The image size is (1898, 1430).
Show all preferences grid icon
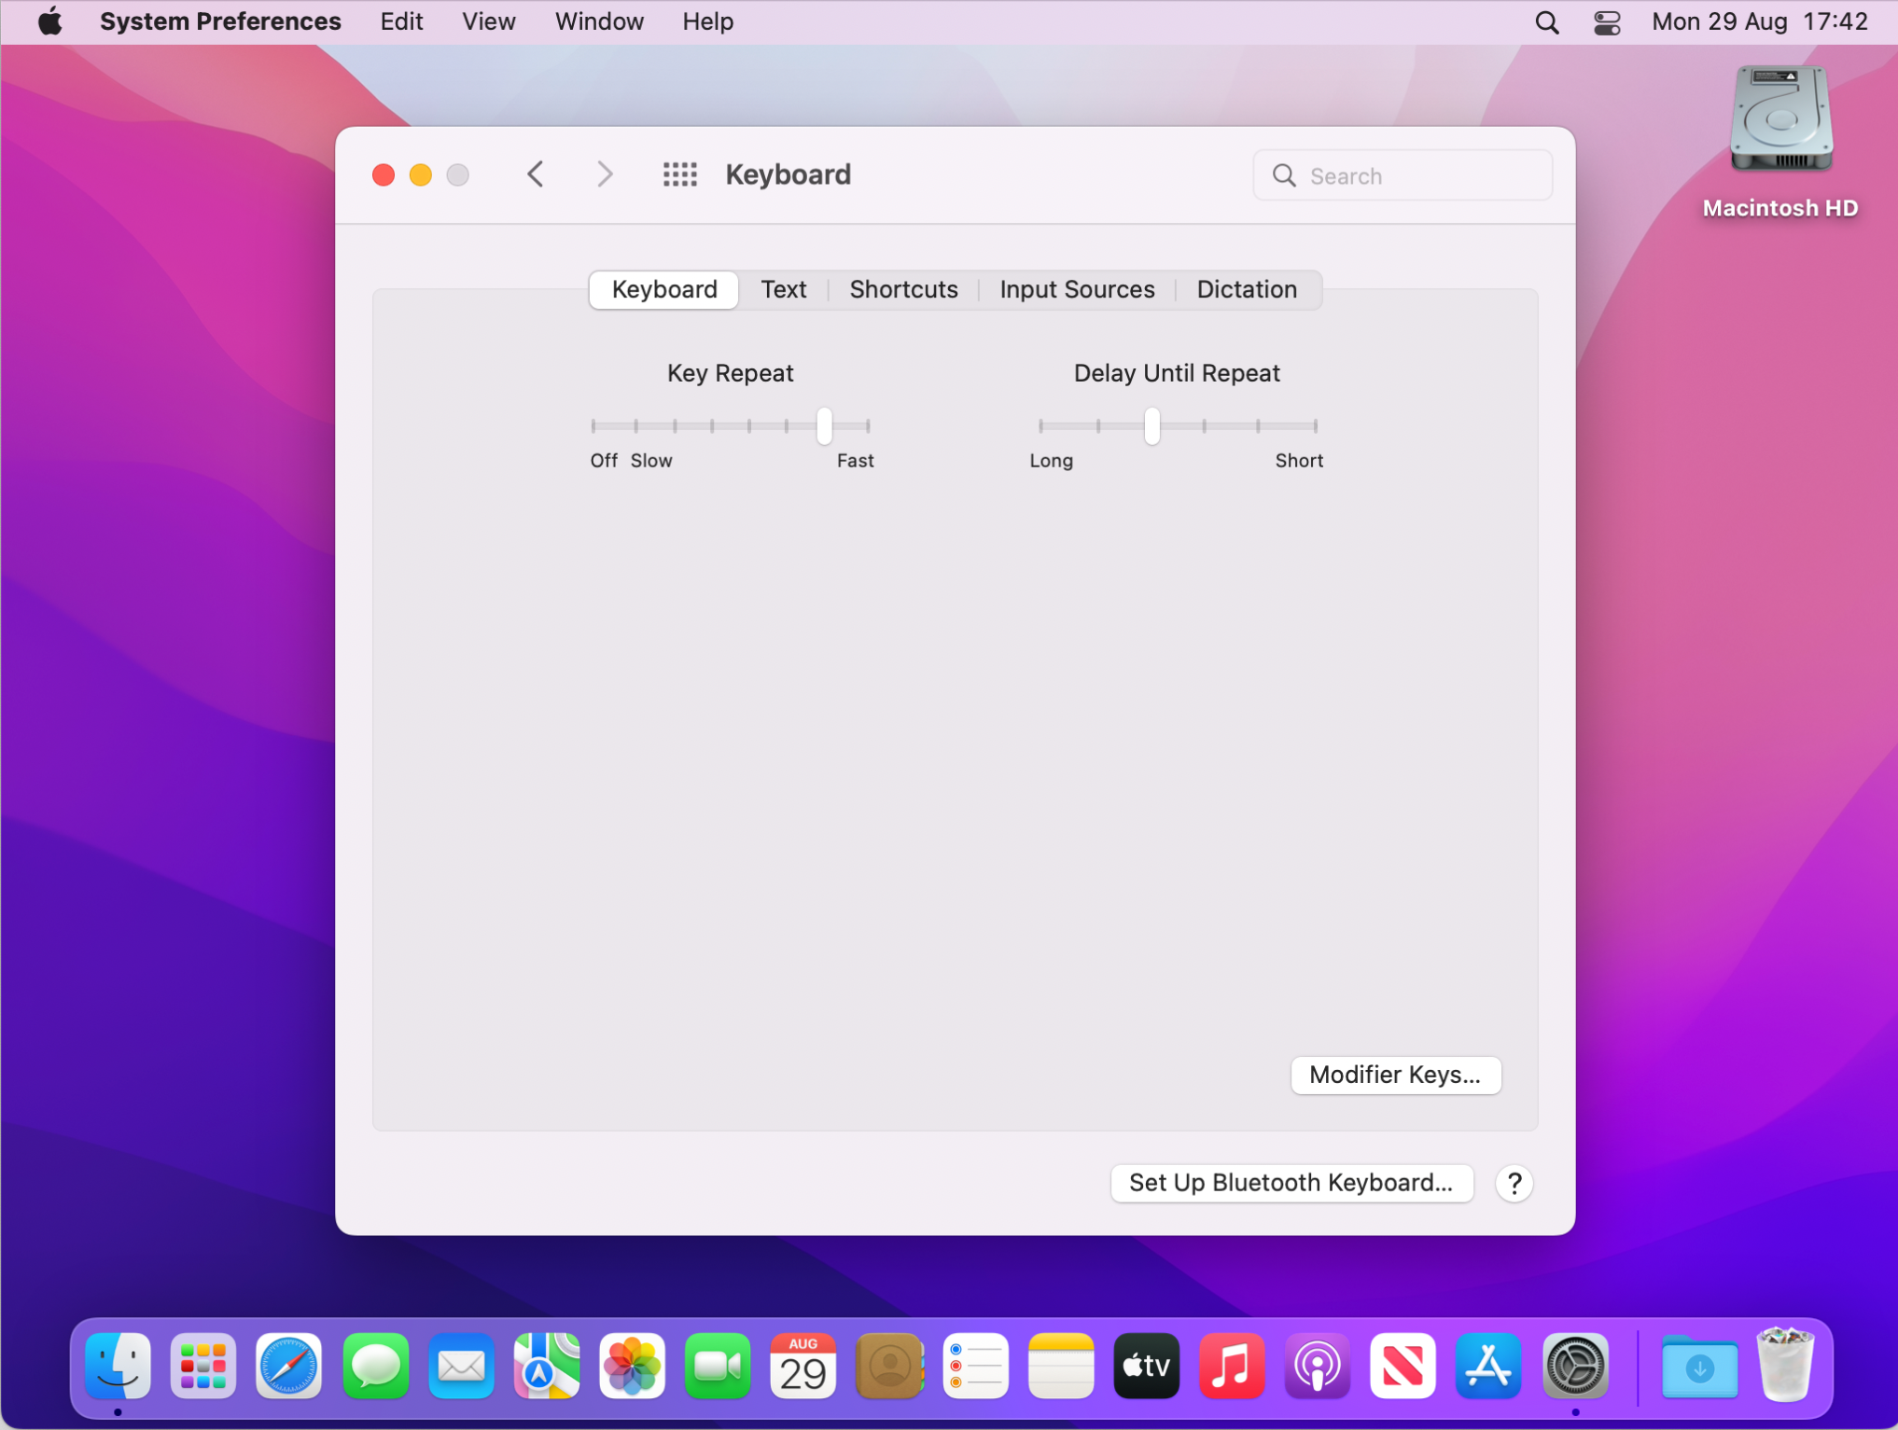[679, 174]
